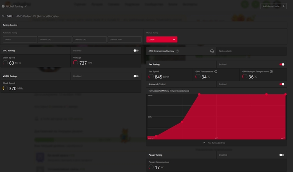Screen dimensions: 293x172
Task: Select the last fan curve point at 105°C
Action: tap(285, 94)
